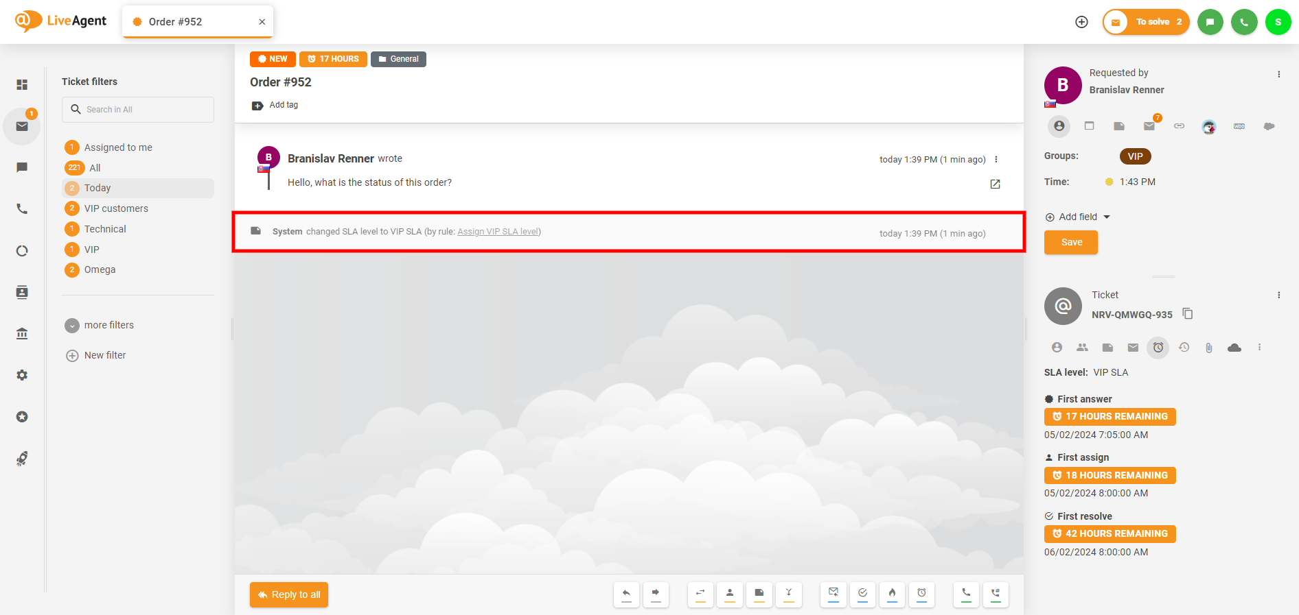Open the Assign VIP SLA level rule link
Screen dimensions: 1299x615
[x=498, y=232]
